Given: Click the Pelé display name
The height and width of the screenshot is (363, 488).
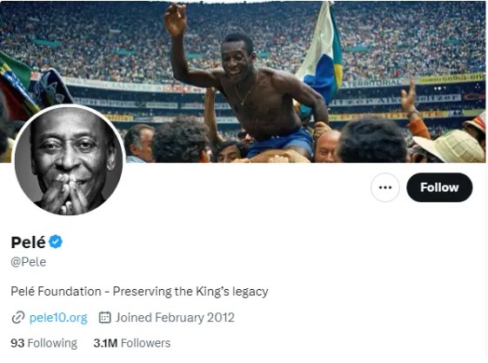Looking at the screenshot, I should (28, 242).
